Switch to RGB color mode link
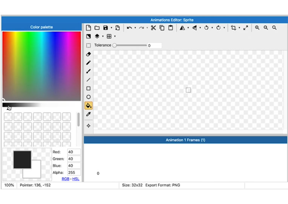Viewport: 288px width, 204px height. [65, 179]
